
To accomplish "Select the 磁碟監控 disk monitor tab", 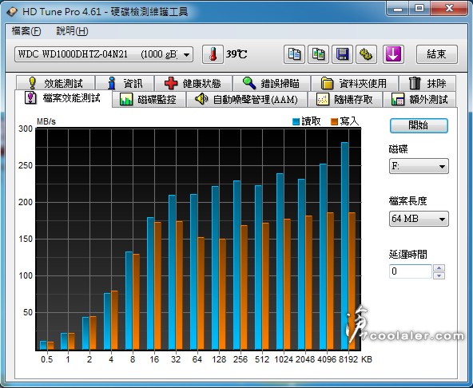I will [149, 99].
